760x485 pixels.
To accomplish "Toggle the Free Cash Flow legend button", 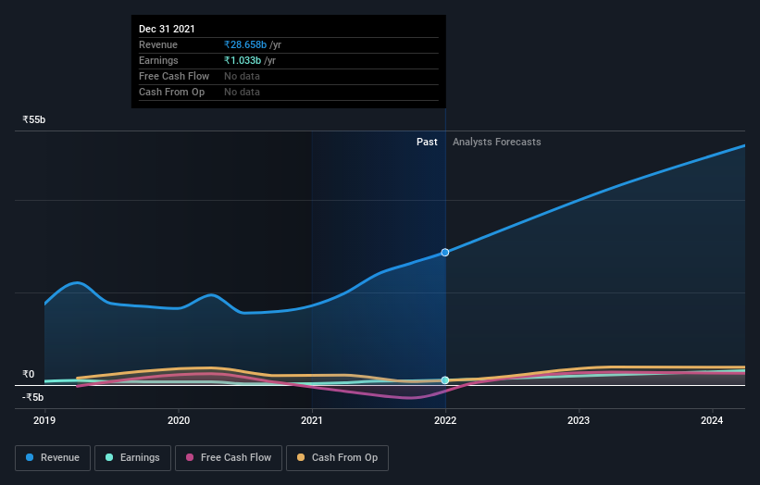I will coord(229,458).
